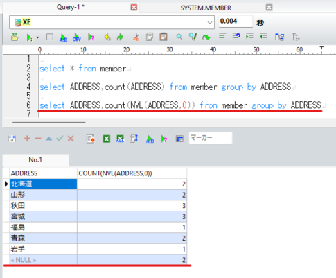Image resolution: width=336 pixels, height=278 pixels.
Task: Click the ADDRESS column header
Action: pyautogui.click(x=43, y=173)
